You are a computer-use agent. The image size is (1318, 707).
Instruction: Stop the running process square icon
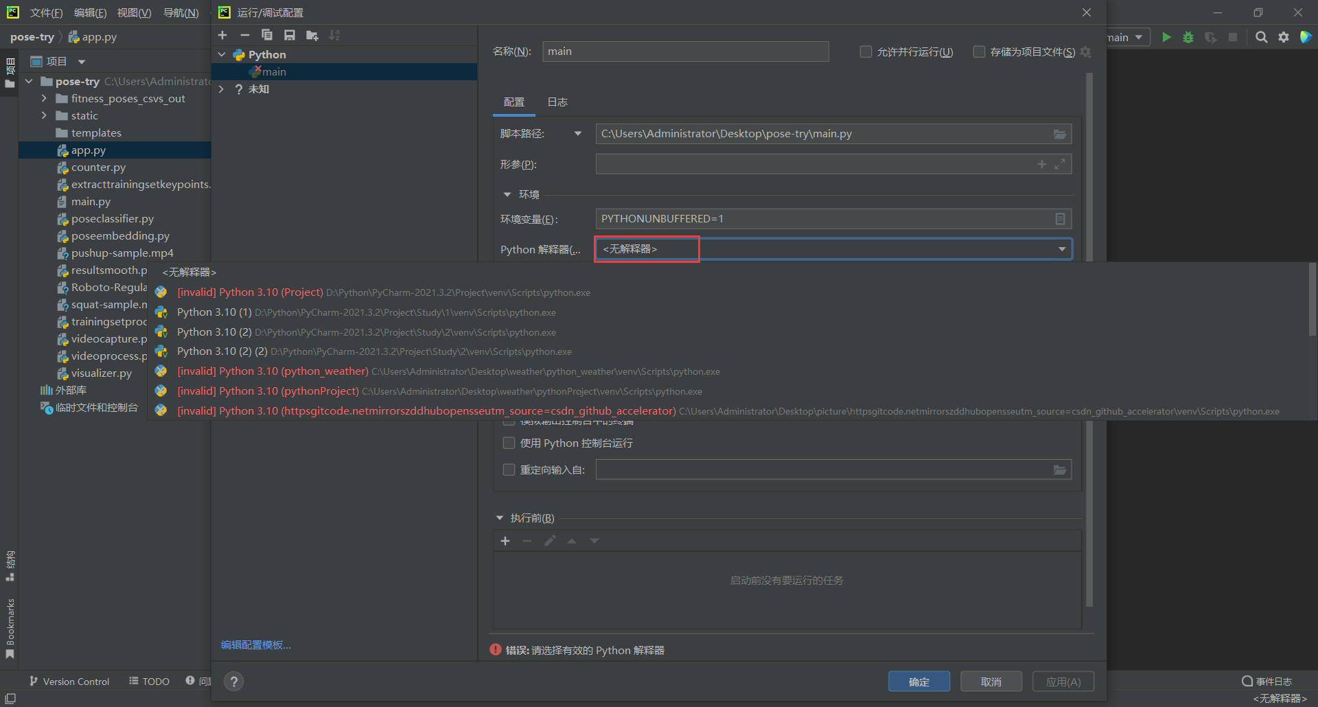click(x=1233, y=37)
